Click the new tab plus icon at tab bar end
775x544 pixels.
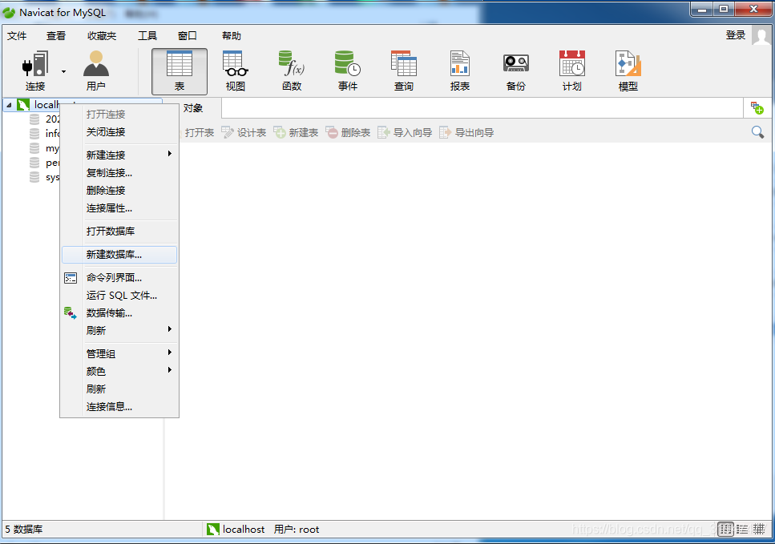[x=757, y=107]
